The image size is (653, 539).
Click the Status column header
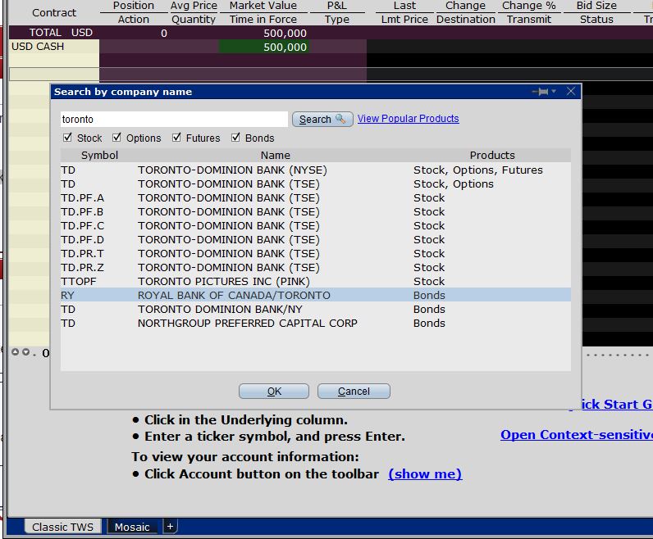pyautogui.click(x=596, y=20)
